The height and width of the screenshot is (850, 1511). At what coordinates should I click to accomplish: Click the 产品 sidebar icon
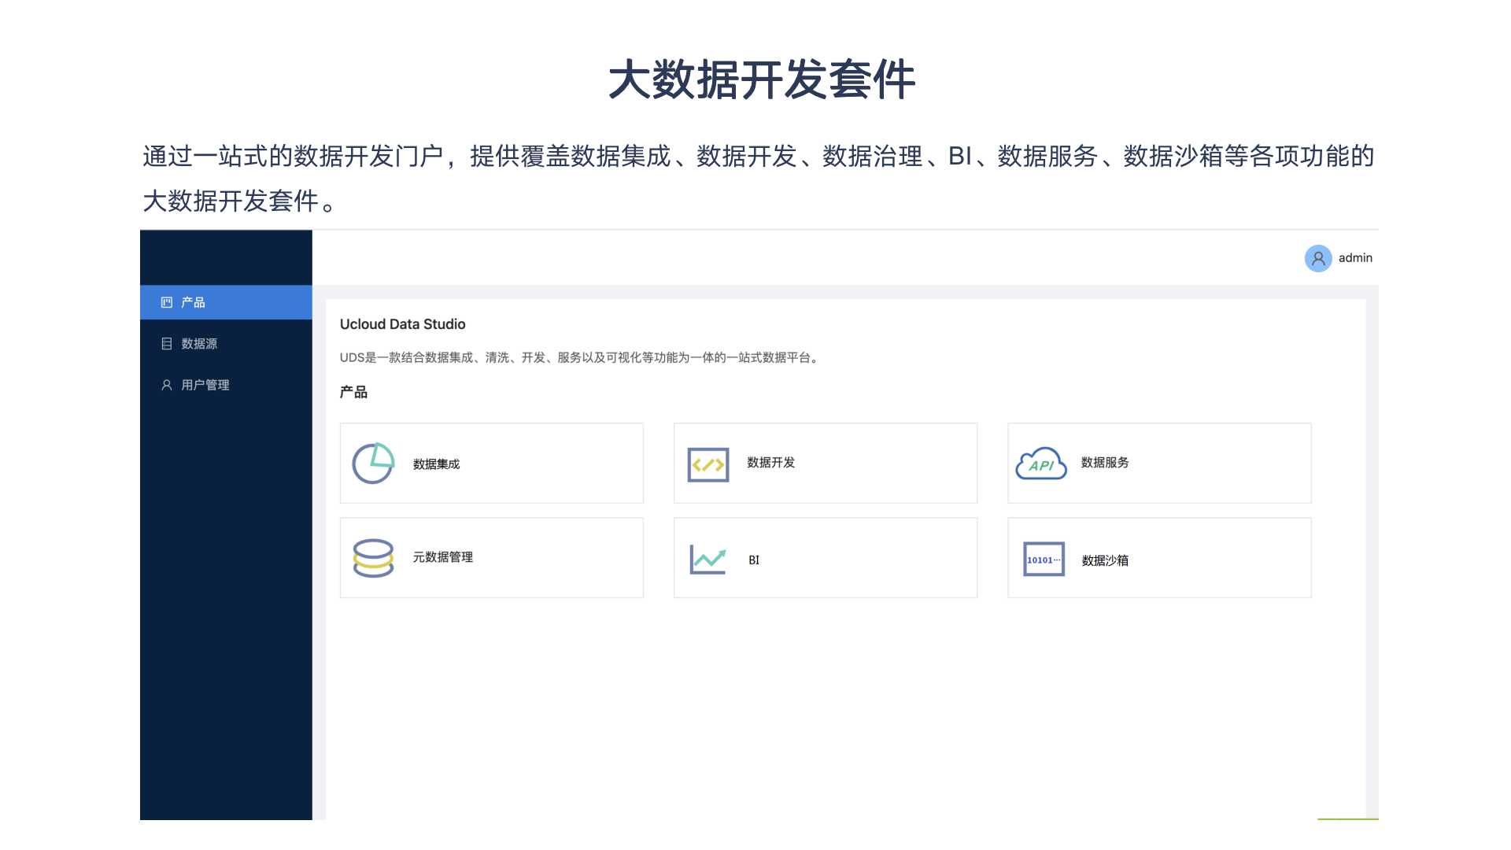click(166, 301)
